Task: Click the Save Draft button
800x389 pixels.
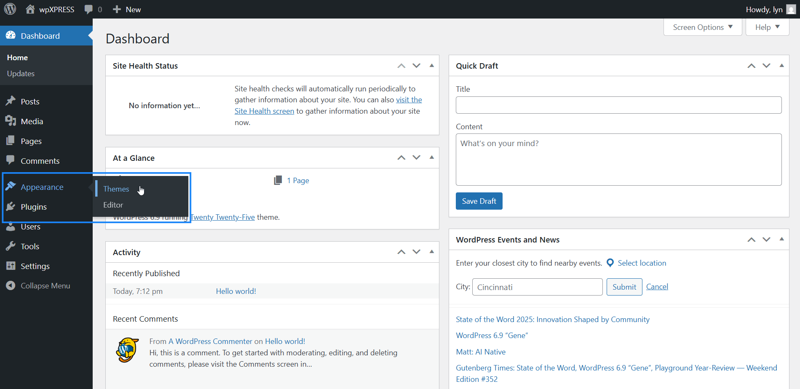Action: [x=479, y=201]
